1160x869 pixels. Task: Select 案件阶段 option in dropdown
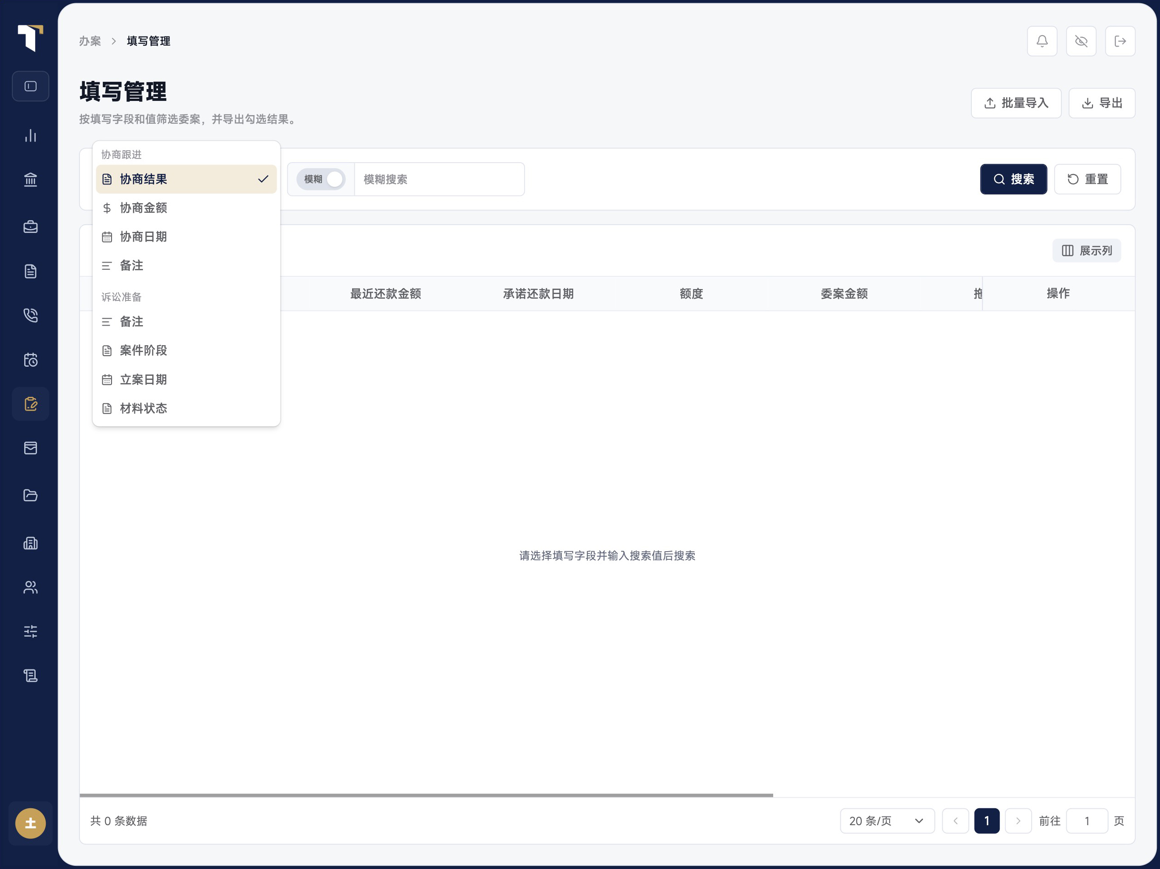(186, 351)
